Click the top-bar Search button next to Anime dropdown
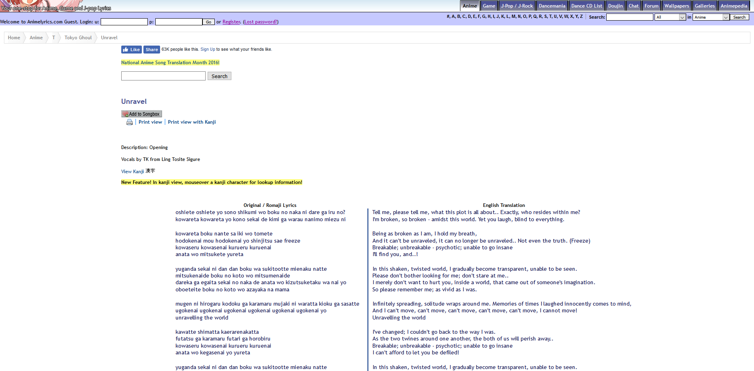The width and height of the screenshot is (754, 371). tap(739, 17)
